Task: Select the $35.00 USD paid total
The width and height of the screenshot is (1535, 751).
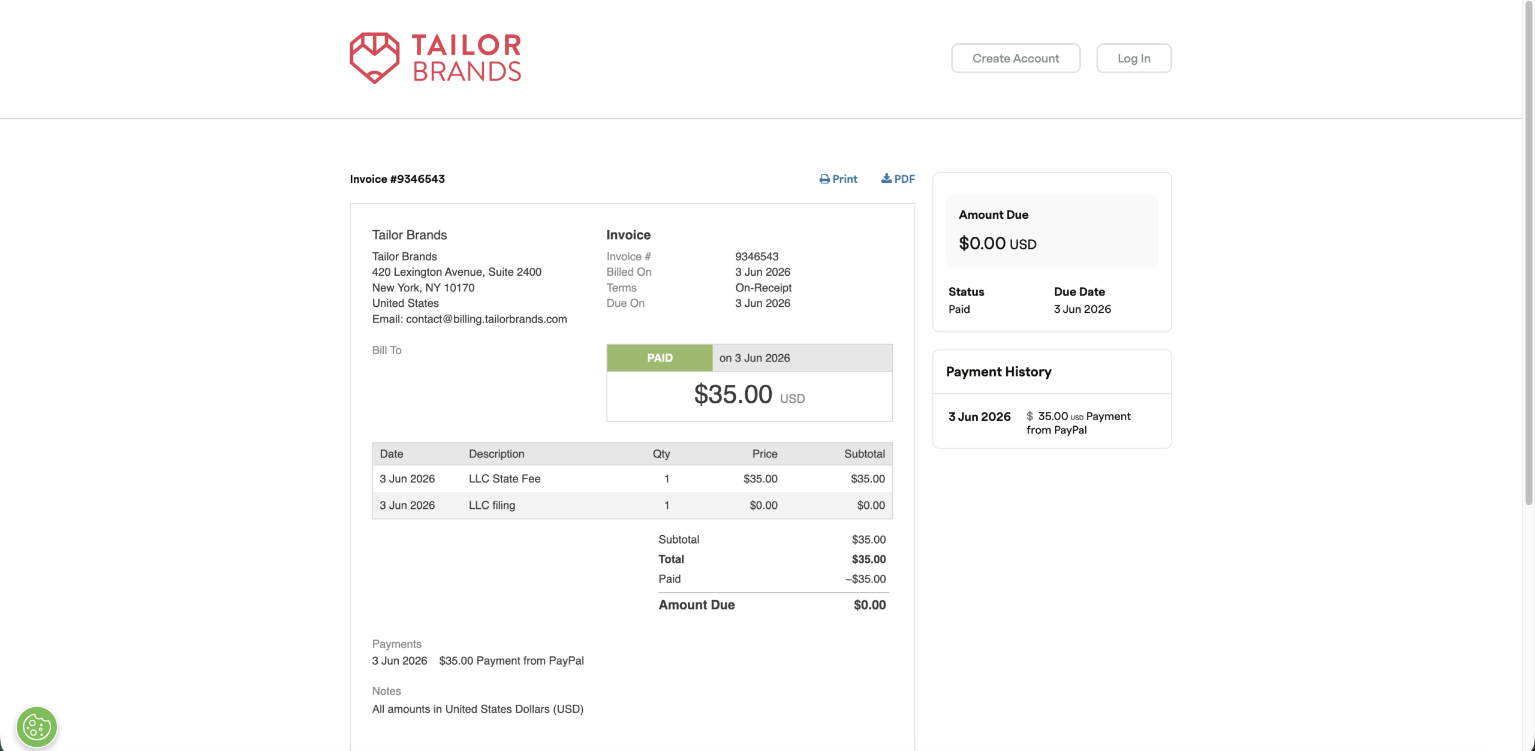Action: [750, 394]
